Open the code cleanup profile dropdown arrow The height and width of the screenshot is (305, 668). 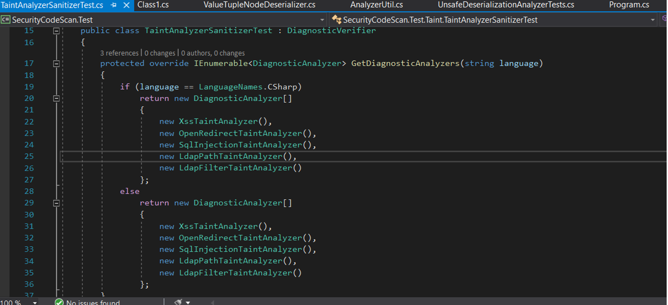click(188, 303)
